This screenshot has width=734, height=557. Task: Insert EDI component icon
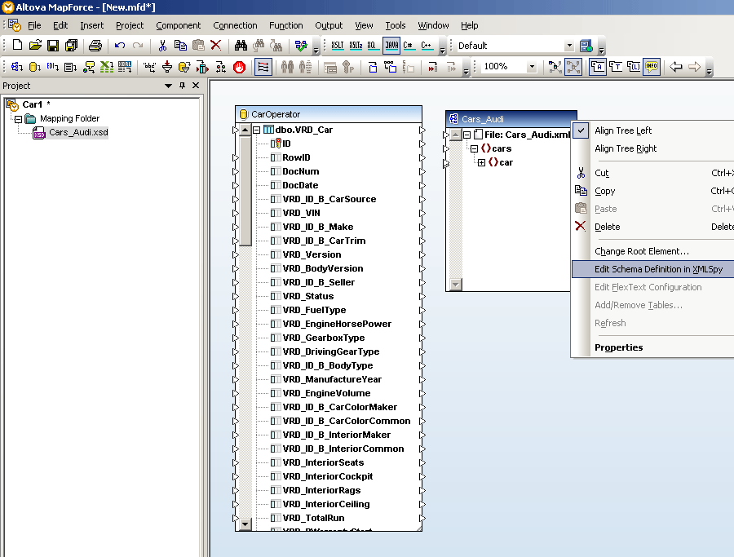point(52,67)
